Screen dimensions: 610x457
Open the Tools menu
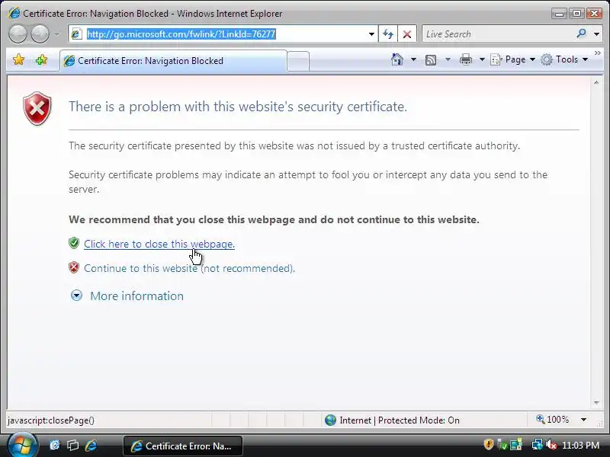564,59
